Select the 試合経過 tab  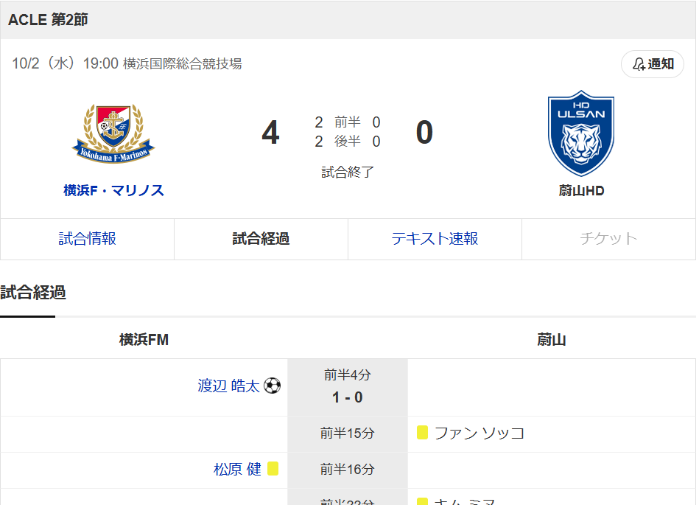pos(261,239)
